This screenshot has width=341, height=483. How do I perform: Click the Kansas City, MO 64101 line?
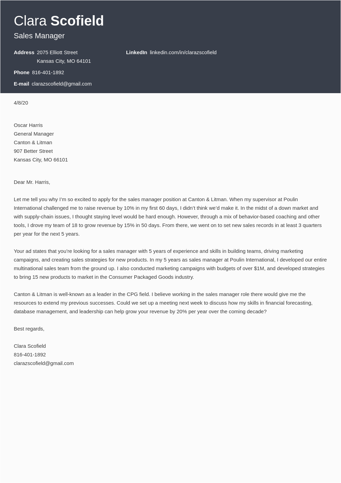64,61
